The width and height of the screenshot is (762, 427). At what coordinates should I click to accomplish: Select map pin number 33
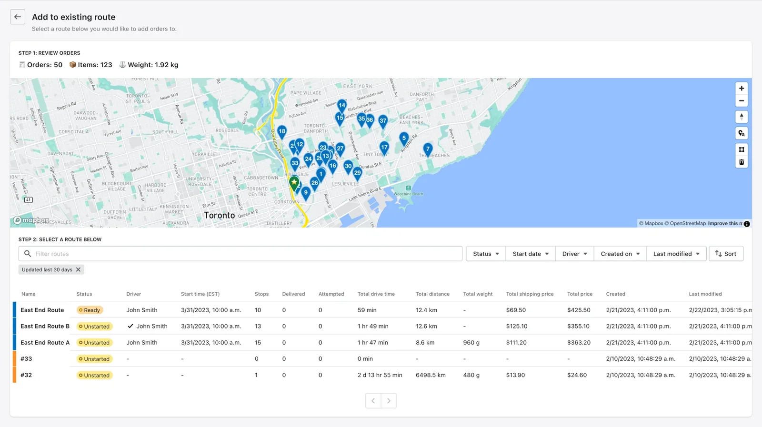coord(295,164)
